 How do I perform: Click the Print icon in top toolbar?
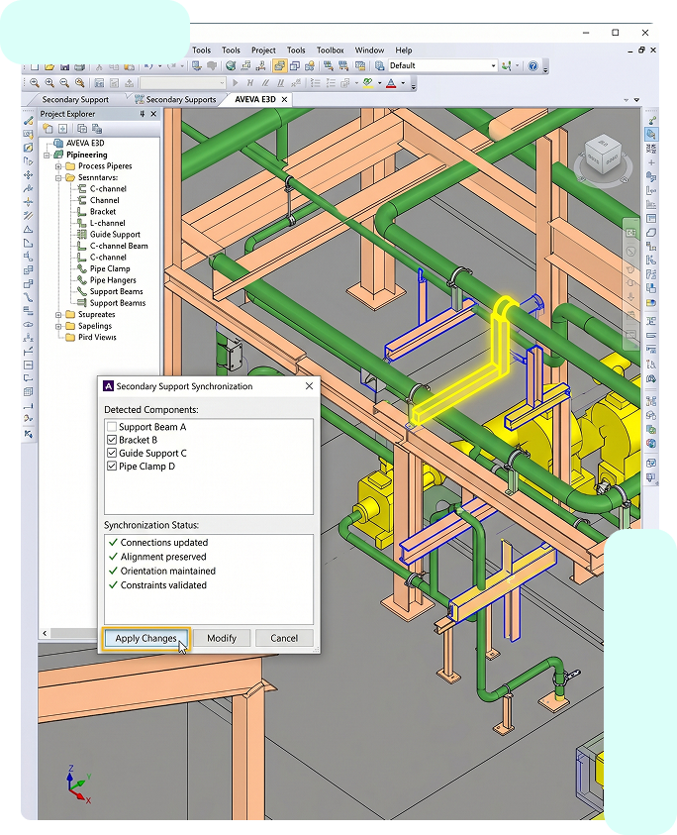tap(80, 66)
